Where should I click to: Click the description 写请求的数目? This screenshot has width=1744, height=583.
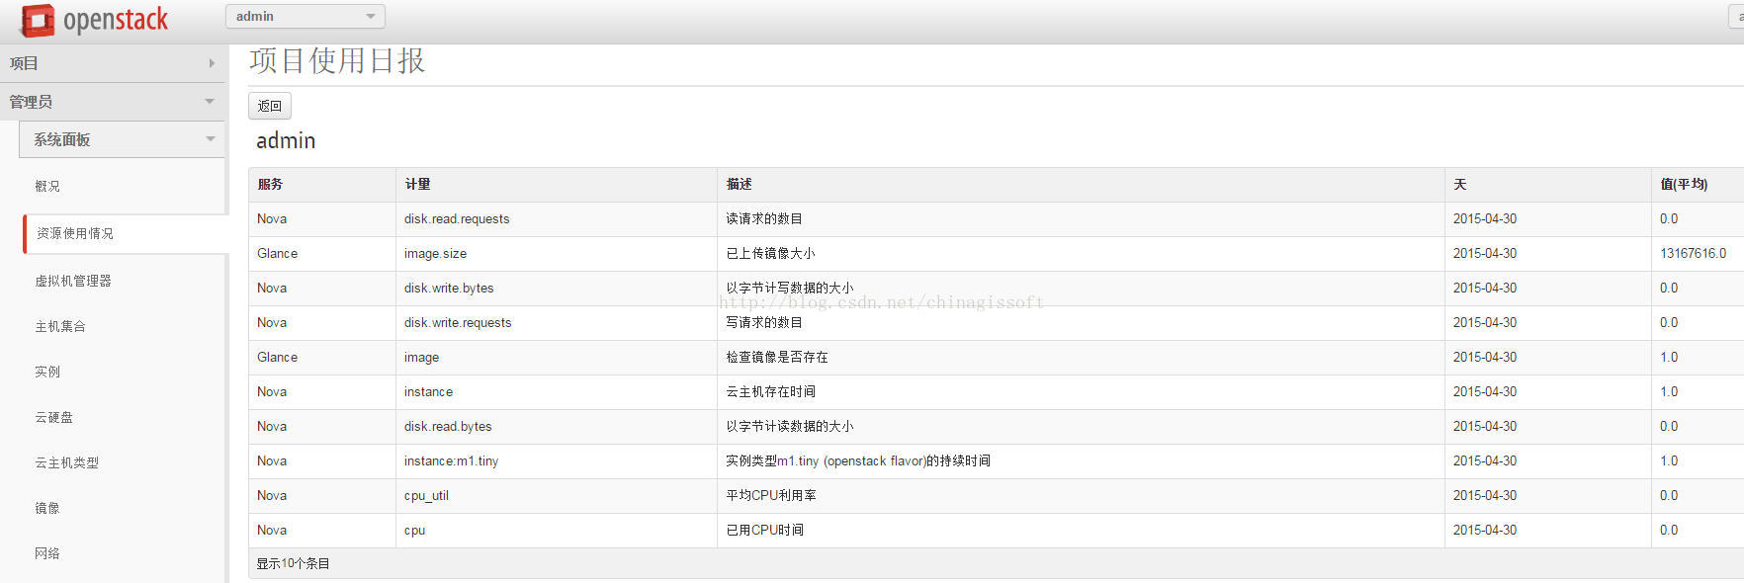click(x=764, y=323)
